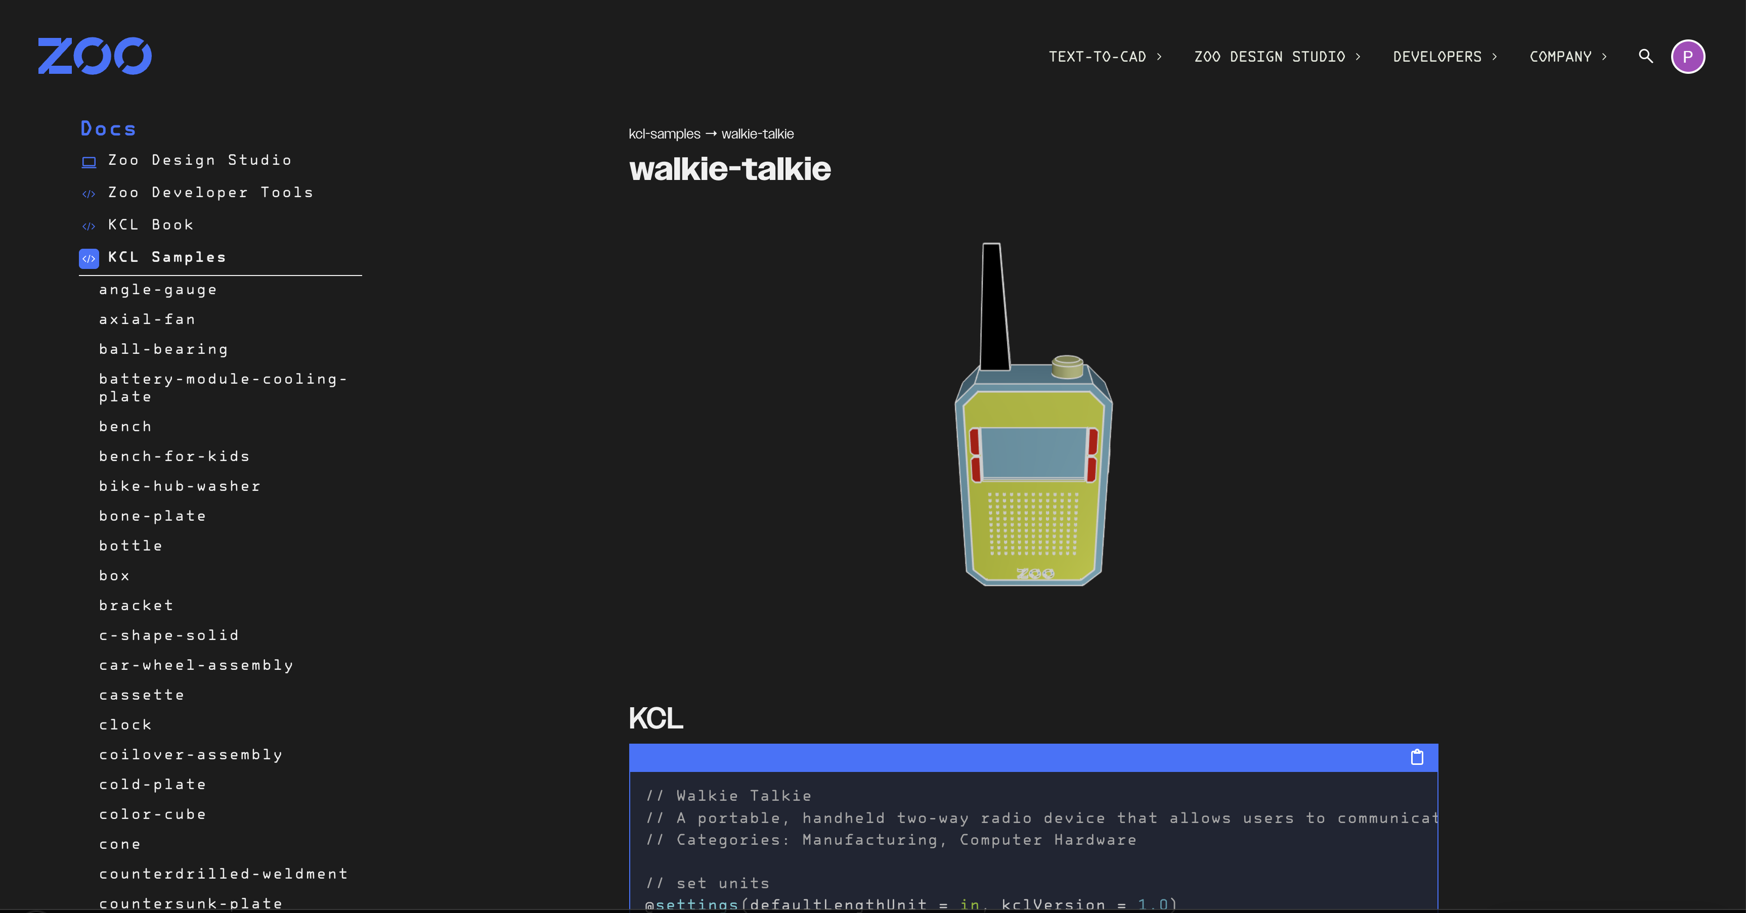Screen dimensions: 1746x913
Task: Expand the TEXT-TO-CAD menu
Action: (1105, 57)
